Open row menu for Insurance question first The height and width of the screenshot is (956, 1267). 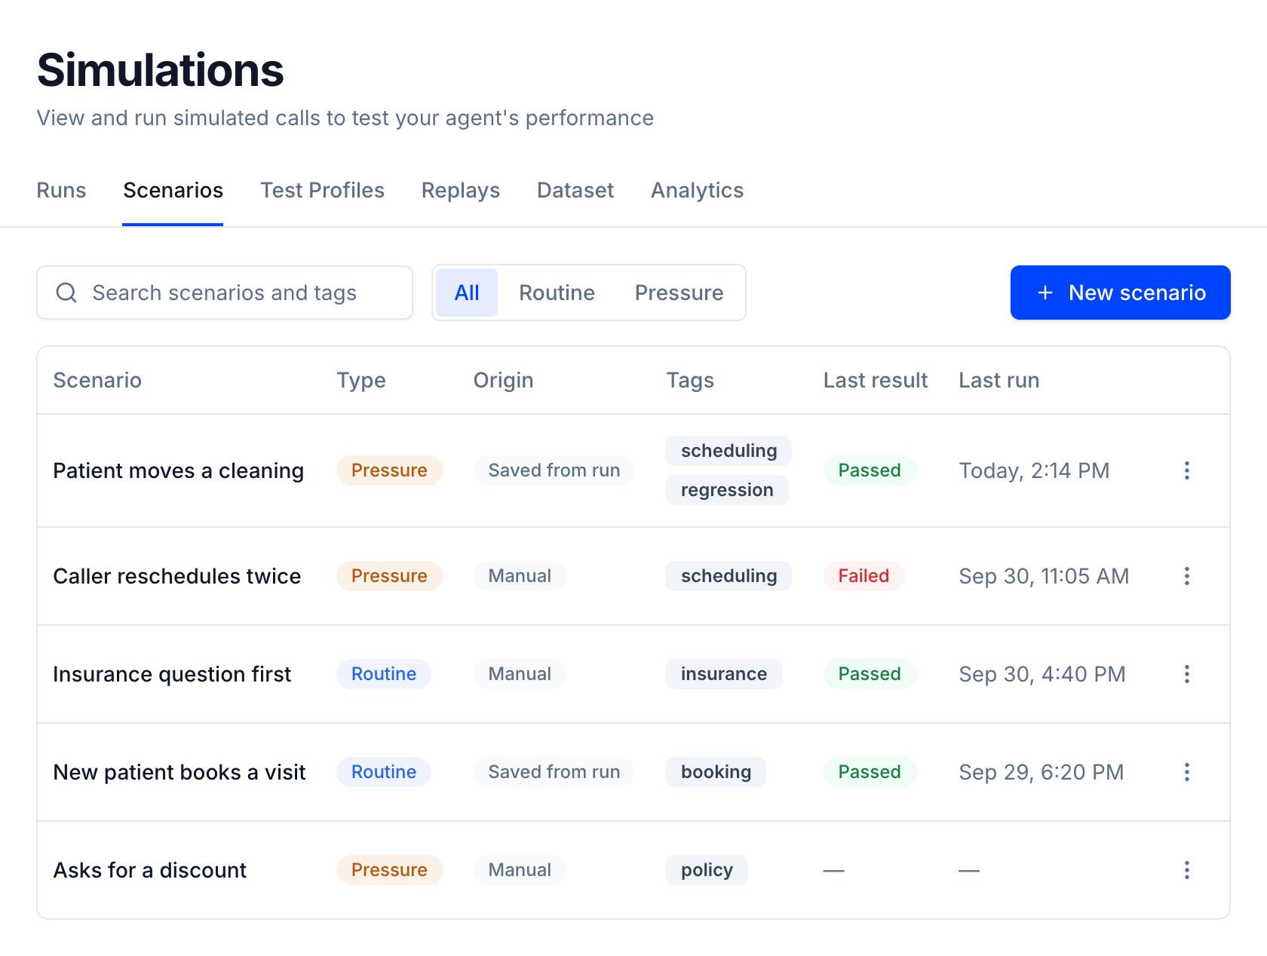click(1186, 674)
